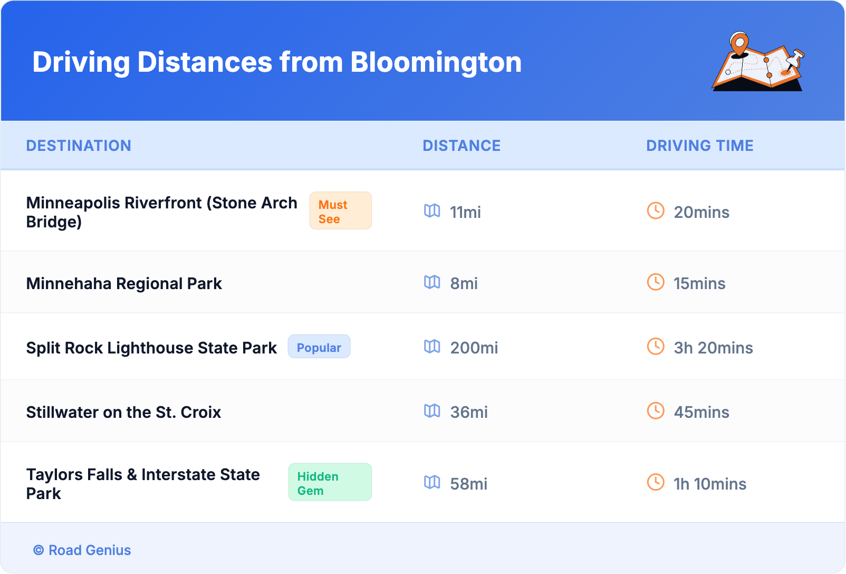Click the Driving Time column header
846x574 pixels.
700,146
